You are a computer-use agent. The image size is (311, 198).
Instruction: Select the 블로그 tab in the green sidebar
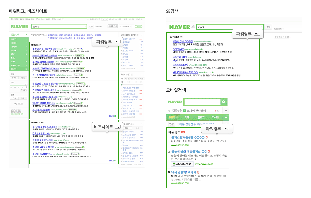[19, 39]
